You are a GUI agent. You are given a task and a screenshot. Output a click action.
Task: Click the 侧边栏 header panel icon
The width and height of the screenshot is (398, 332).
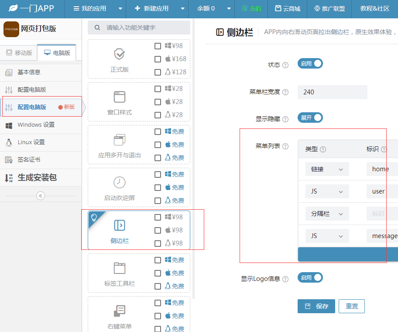[220, 32]
